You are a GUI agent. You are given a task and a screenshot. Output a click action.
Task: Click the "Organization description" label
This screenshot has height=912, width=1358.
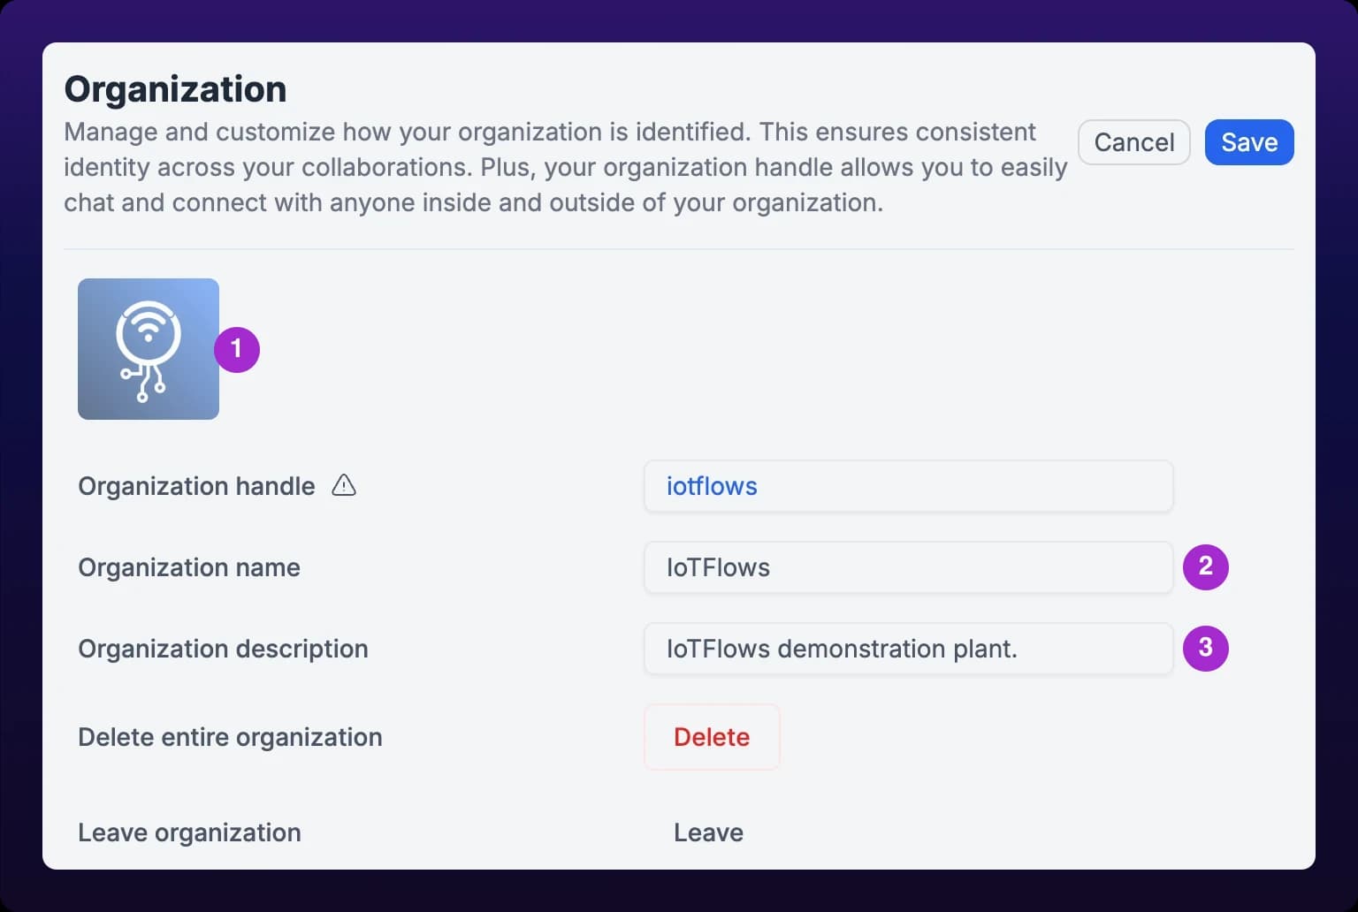[x=223, y=649]
